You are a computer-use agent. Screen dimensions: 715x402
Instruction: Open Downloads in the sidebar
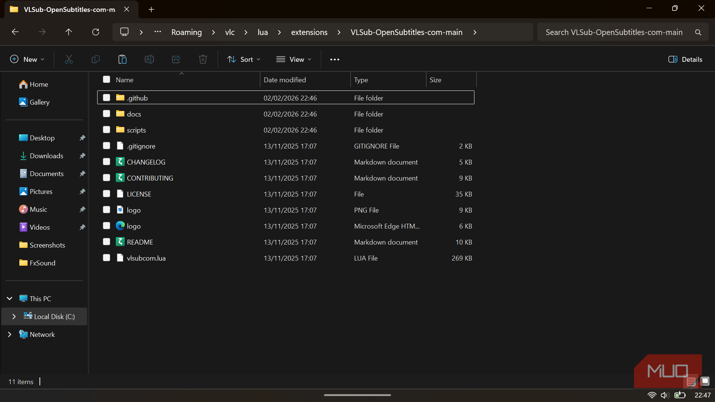tap(47, 156)
